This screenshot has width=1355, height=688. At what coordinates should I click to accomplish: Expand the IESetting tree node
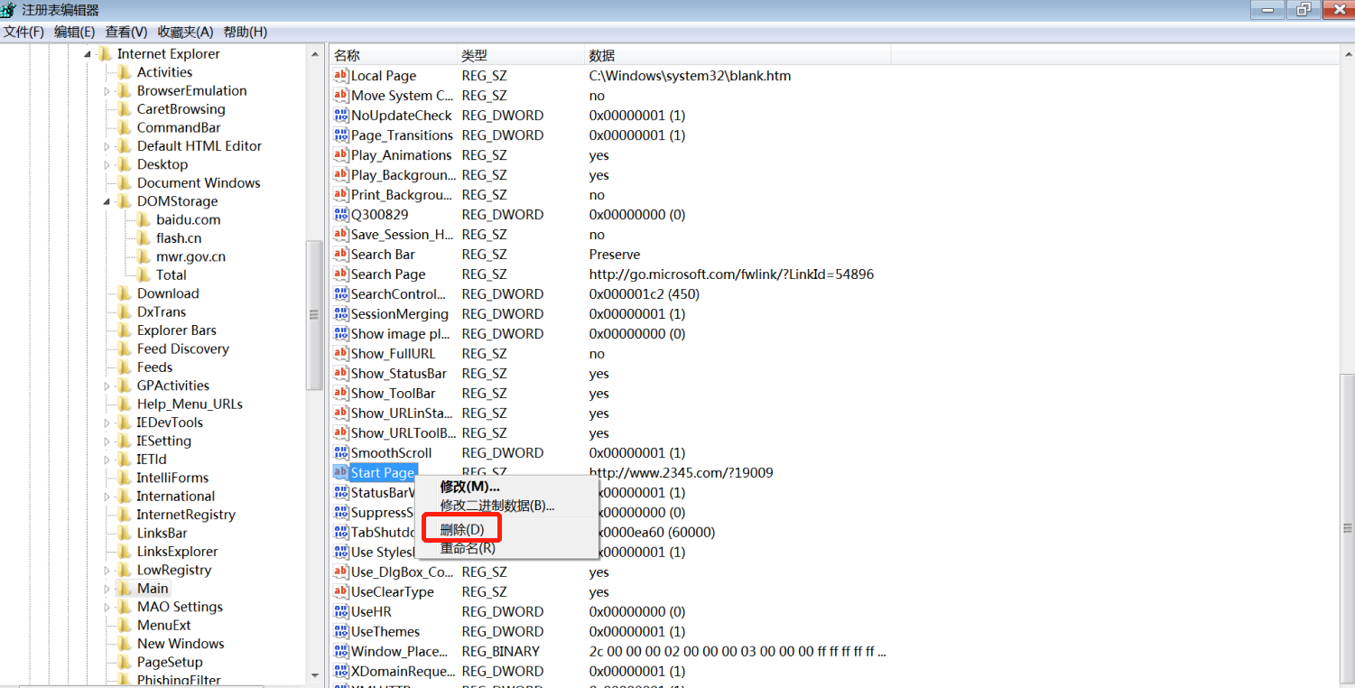(107, 441)
